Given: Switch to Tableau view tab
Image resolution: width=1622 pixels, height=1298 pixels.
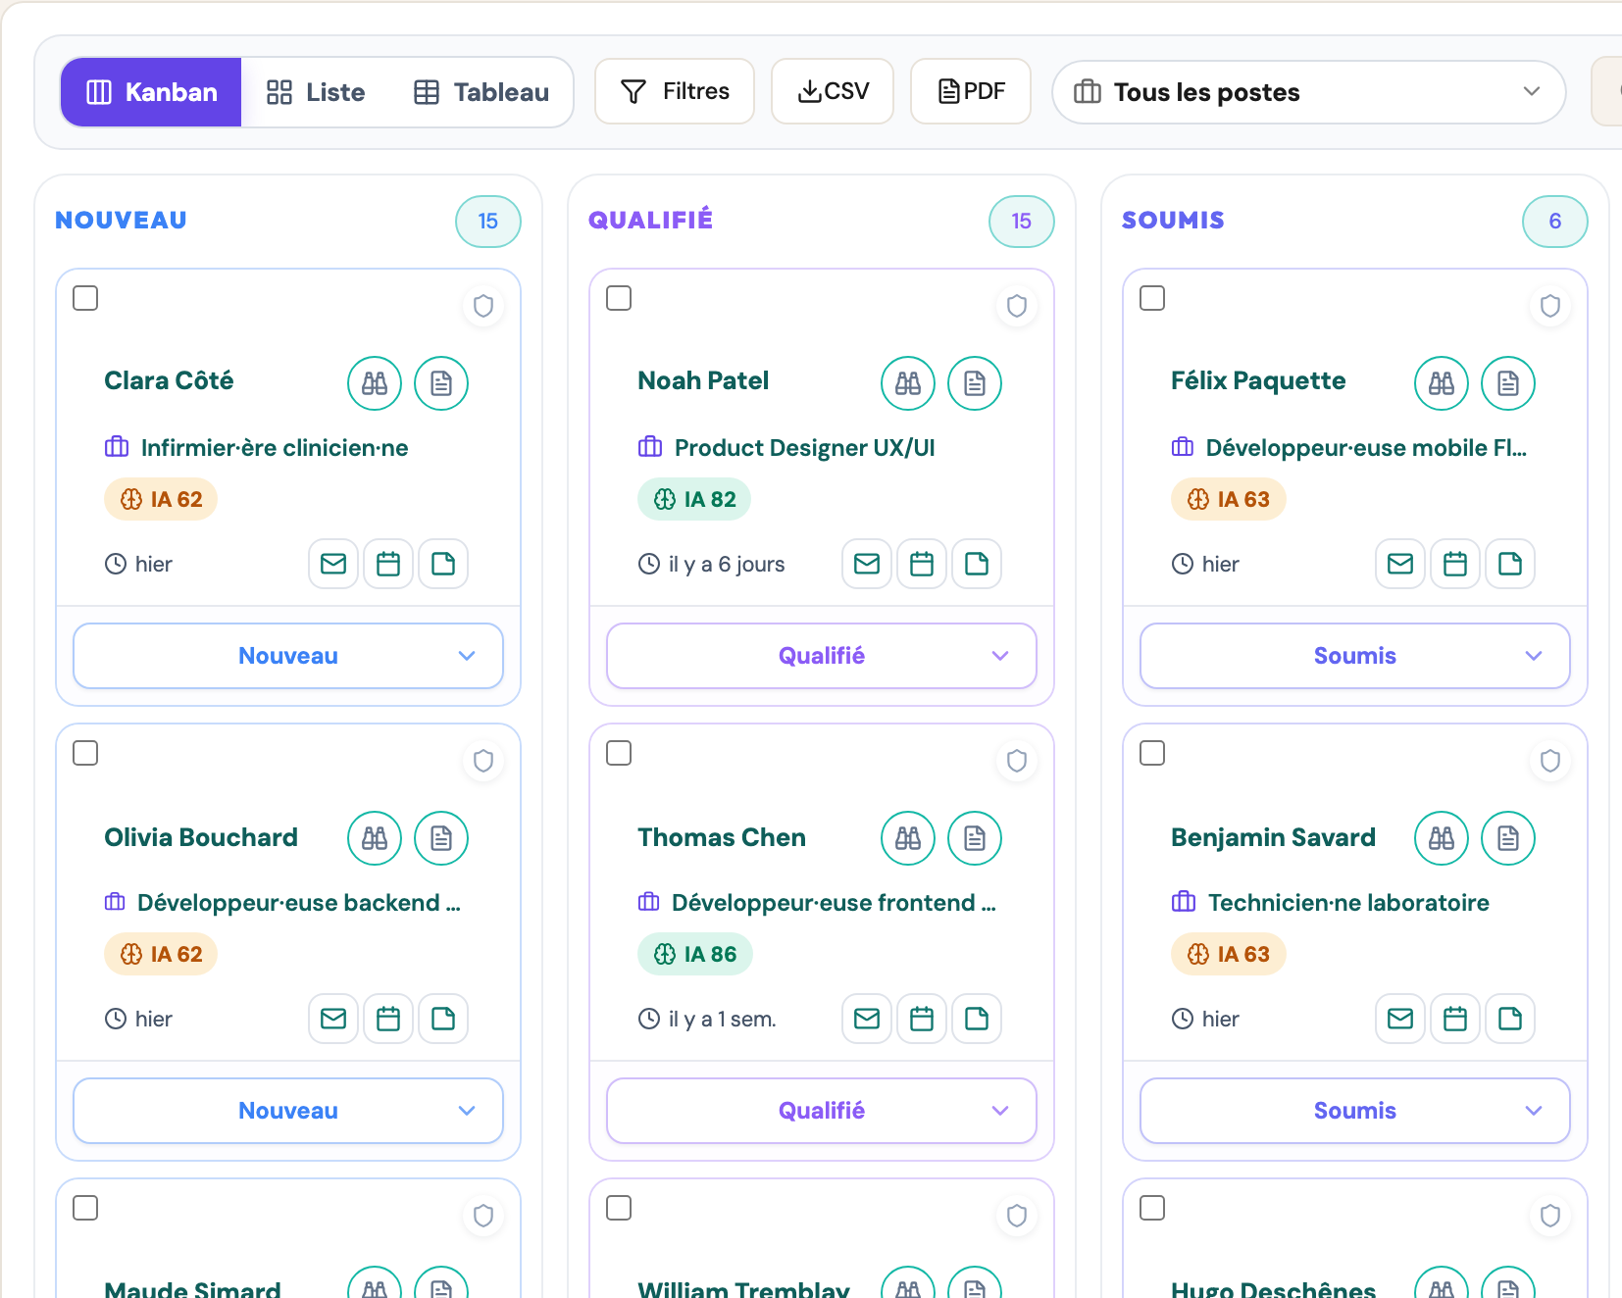Looking at the screenshot, I should (x=482, y=92).
